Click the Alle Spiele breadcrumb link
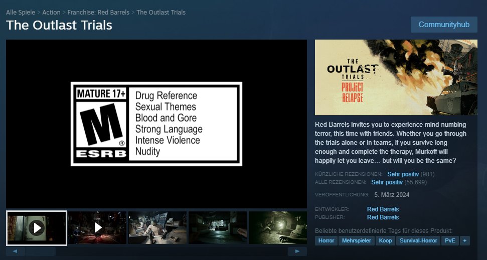Image resolution: width=487 pixels, height=260 pixels. (x=21, y=13)
